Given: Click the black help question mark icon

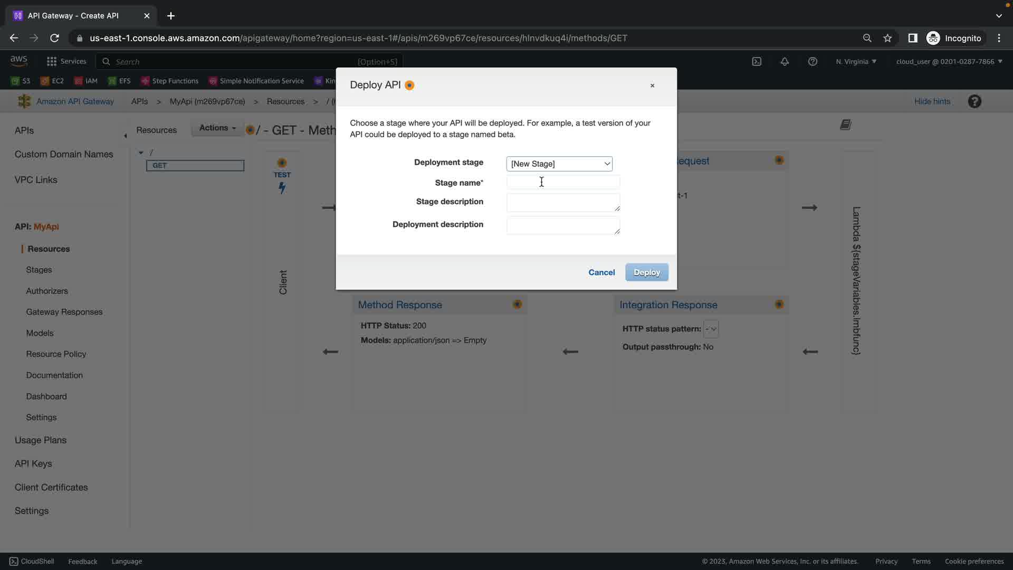Looking at the screenshot, I should pyautogui.click(x=974, y=101).
